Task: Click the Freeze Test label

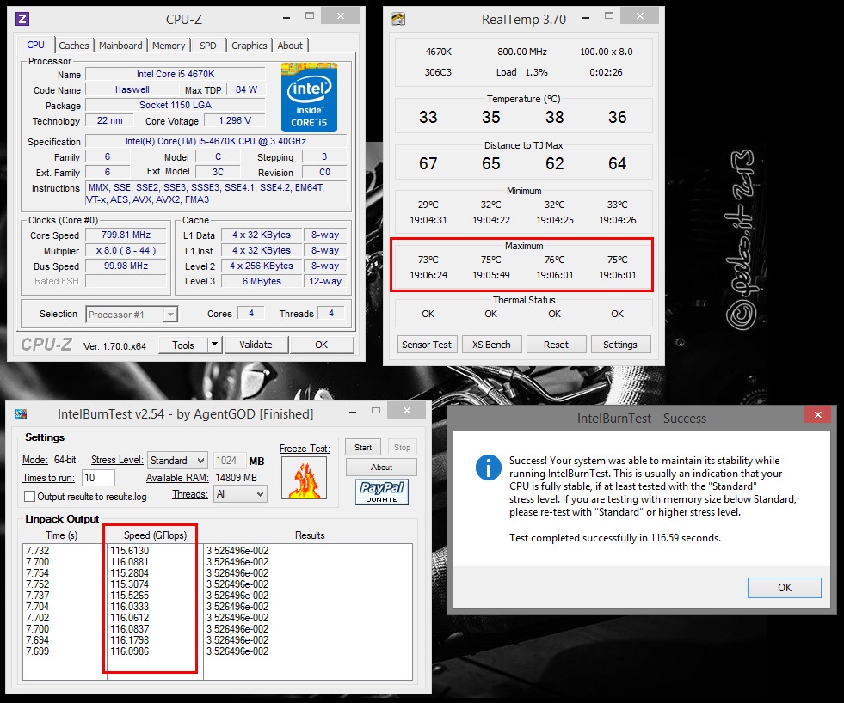Action: tap(305, 449)
